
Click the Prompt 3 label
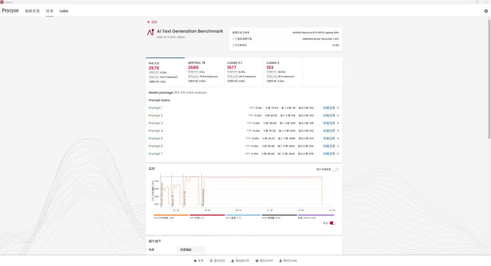click(x=155, y=123)
